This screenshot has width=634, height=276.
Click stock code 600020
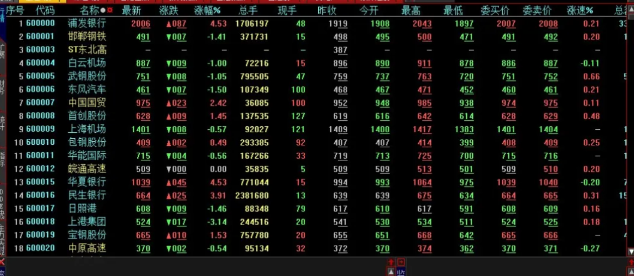[x=40, y=247]
